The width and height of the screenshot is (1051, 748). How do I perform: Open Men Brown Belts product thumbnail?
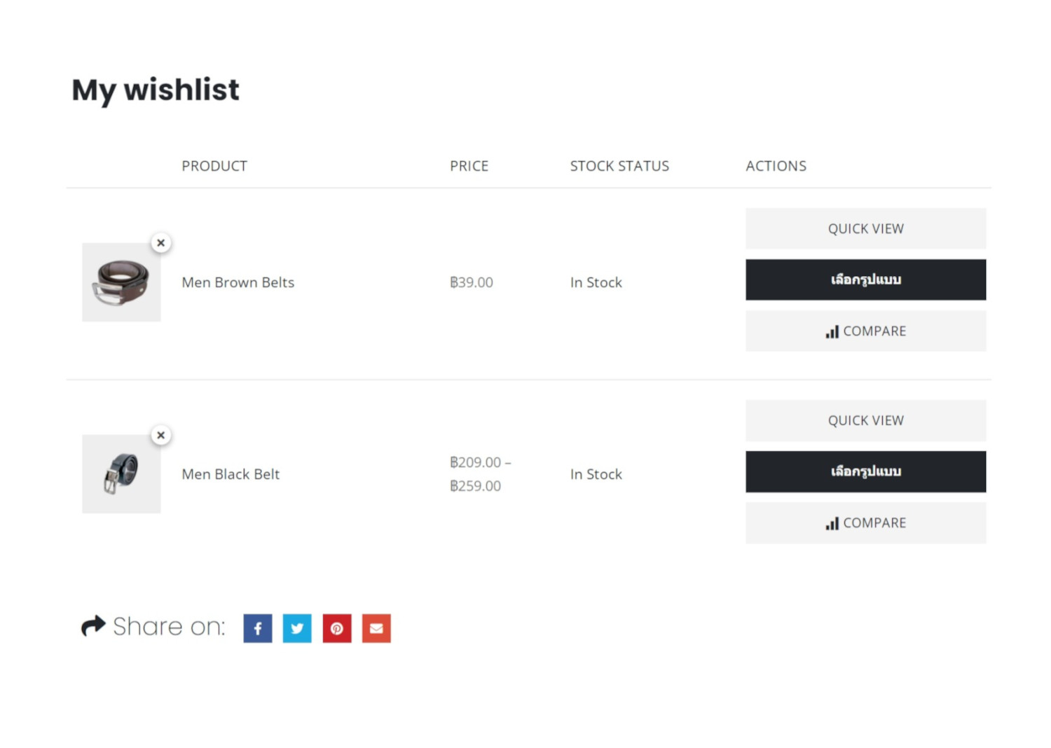pos(121,282)
